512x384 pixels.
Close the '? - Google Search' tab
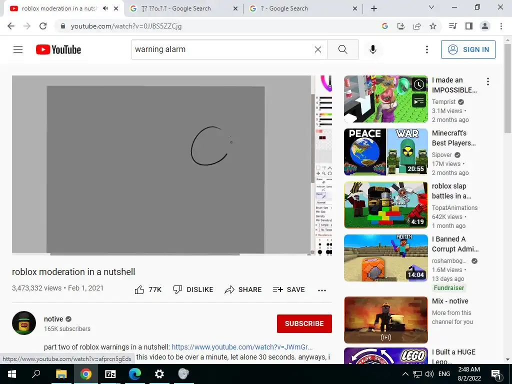[x=355, y=8]
